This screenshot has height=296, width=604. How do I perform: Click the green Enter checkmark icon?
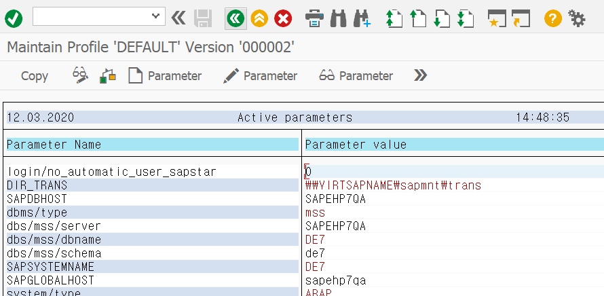tap(14, 18)
